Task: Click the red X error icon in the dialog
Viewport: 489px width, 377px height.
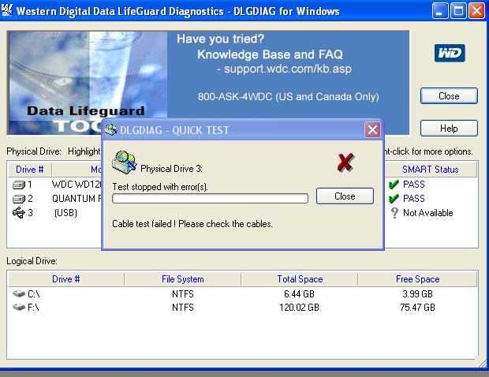Action: 345,162
